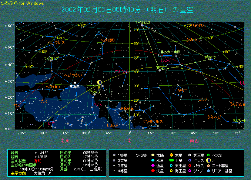Click the Mercury (水星) cyan diamond icon

[x=152, y=160]
